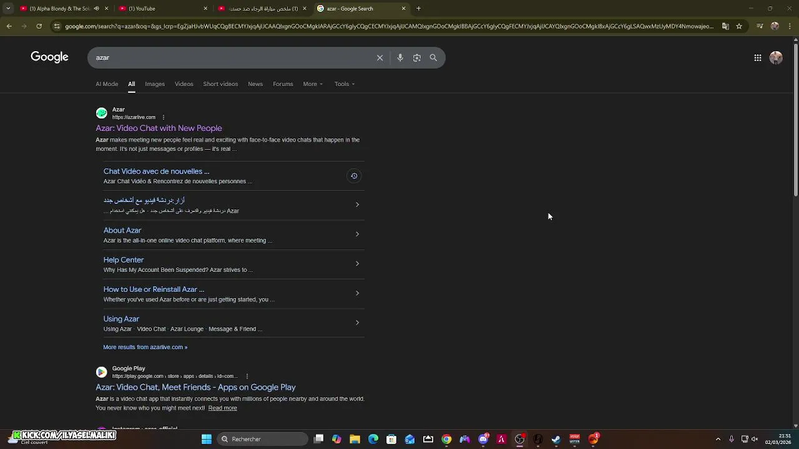Open the Google apps grid
Viewport: 799px width, 449px height.
(757, 57)
